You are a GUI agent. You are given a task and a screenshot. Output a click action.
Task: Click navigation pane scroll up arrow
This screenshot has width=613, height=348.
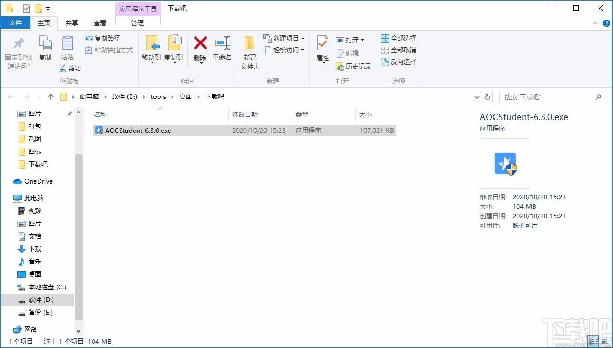(79, 113)
